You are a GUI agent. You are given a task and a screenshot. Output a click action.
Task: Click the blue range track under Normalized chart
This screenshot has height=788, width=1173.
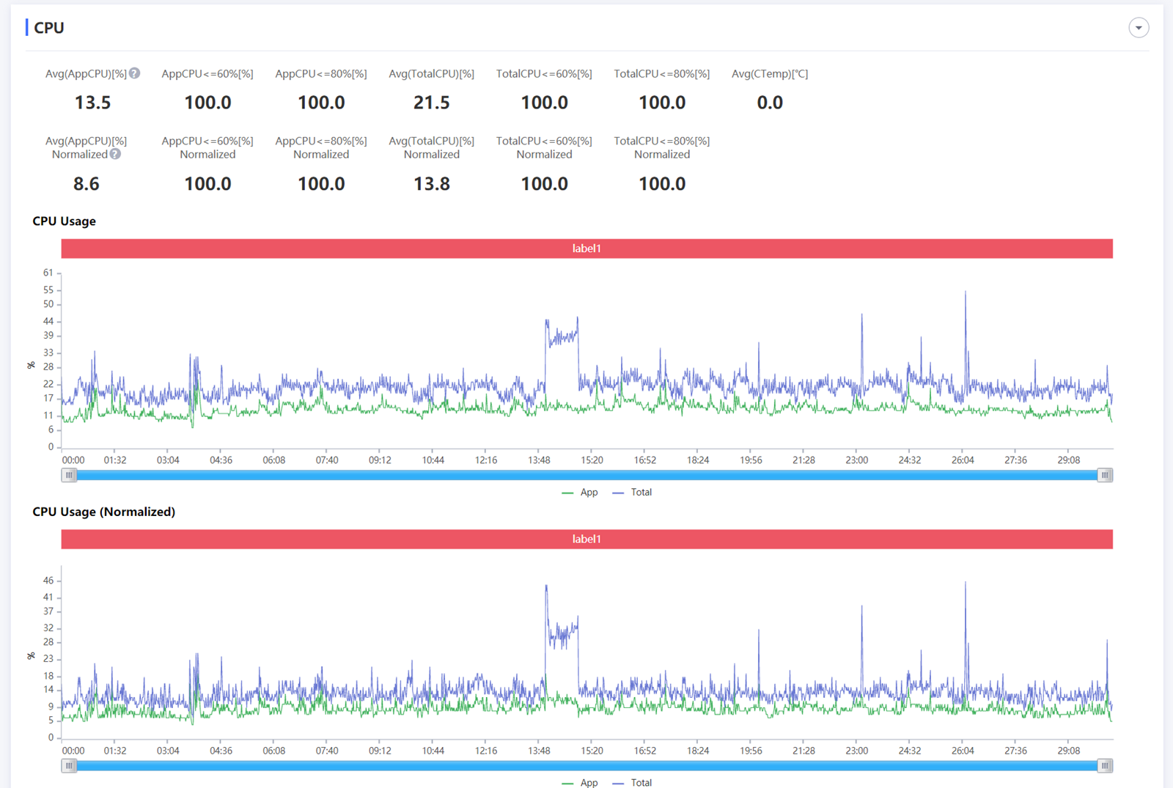coord(586,765)
